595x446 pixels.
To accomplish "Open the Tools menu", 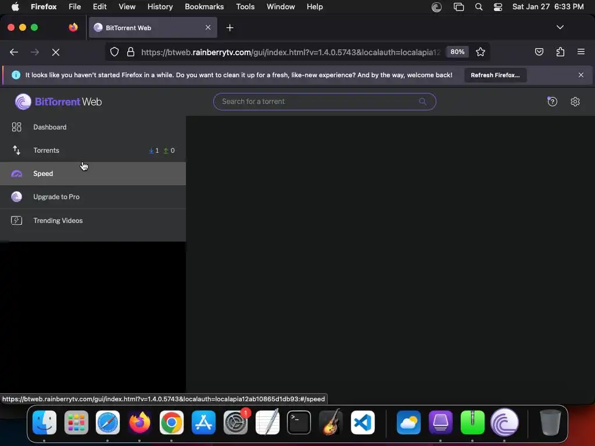I will (245, 7).
